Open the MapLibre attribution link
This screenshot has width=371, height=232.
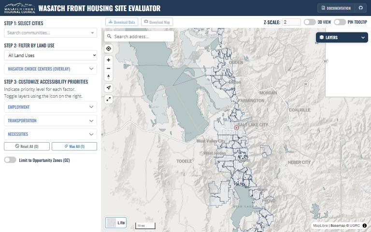click(x=320, y=226)
